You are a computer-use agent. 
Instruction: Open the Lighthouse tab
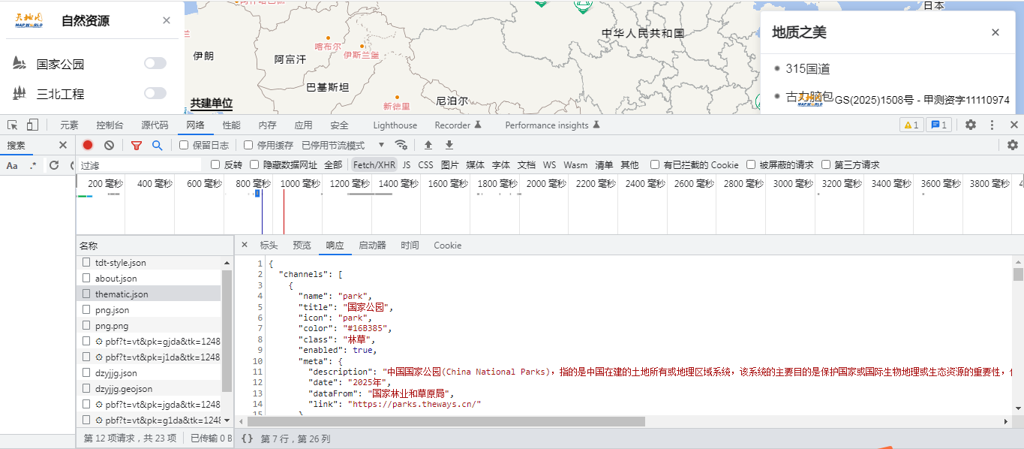[x=395, y=125]
